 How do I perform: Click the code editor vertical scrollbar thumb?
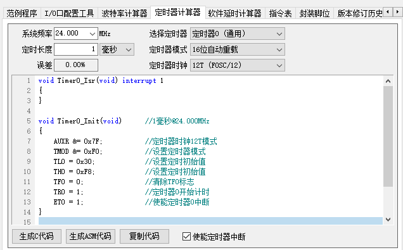388,137
